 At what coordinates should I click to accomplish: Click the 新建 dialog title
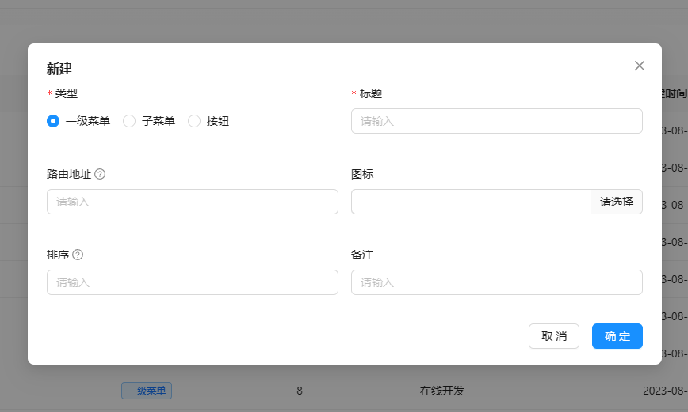[59, 69]
